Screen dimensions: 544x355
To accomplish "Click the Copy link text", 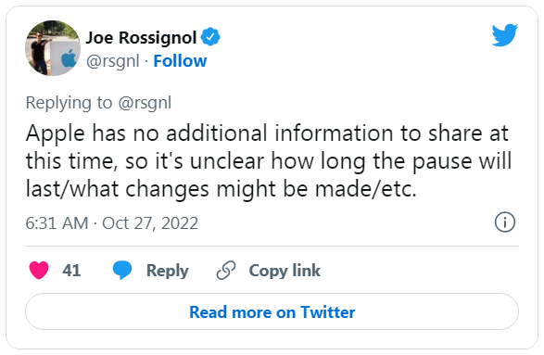I will (285, 271).
